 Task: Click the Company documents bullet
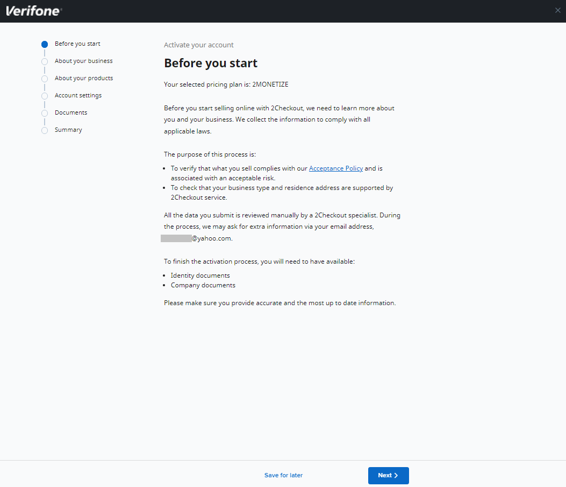[x=203, y=285]
